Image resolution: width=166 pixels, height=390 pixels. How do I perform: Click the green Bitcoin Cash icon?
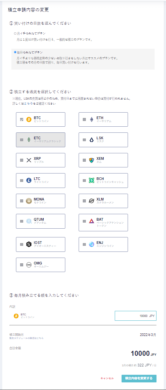click(92, 180)
